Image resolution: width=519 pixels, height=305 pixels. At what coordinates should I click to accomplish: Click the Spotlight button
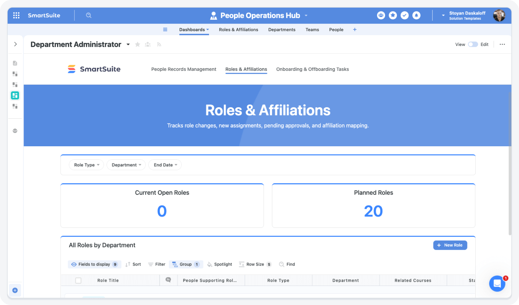(x=220, y=264)
